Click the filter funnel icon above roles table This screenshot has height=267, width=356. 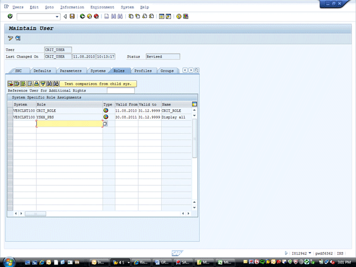(42, 84)
